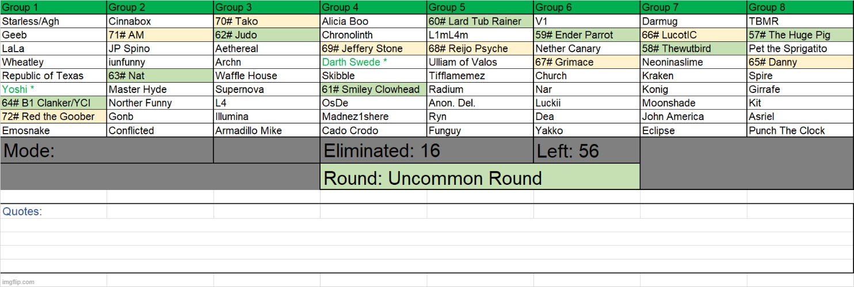Select the 67# Grimace cell
The height and width of the screenshot is (287, 854).
[586, 62]
